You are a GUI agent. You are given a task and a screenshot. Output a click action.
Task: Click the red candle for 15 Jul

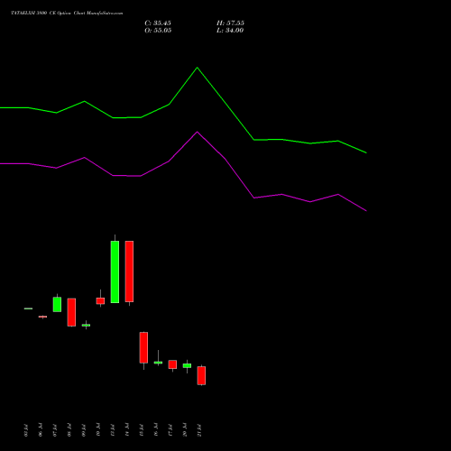[143, 347]
